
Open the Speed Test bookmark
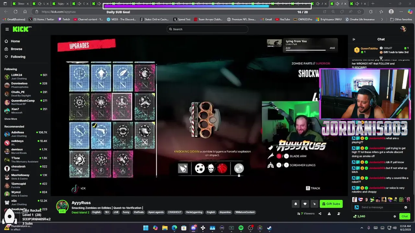pos(182,19)
